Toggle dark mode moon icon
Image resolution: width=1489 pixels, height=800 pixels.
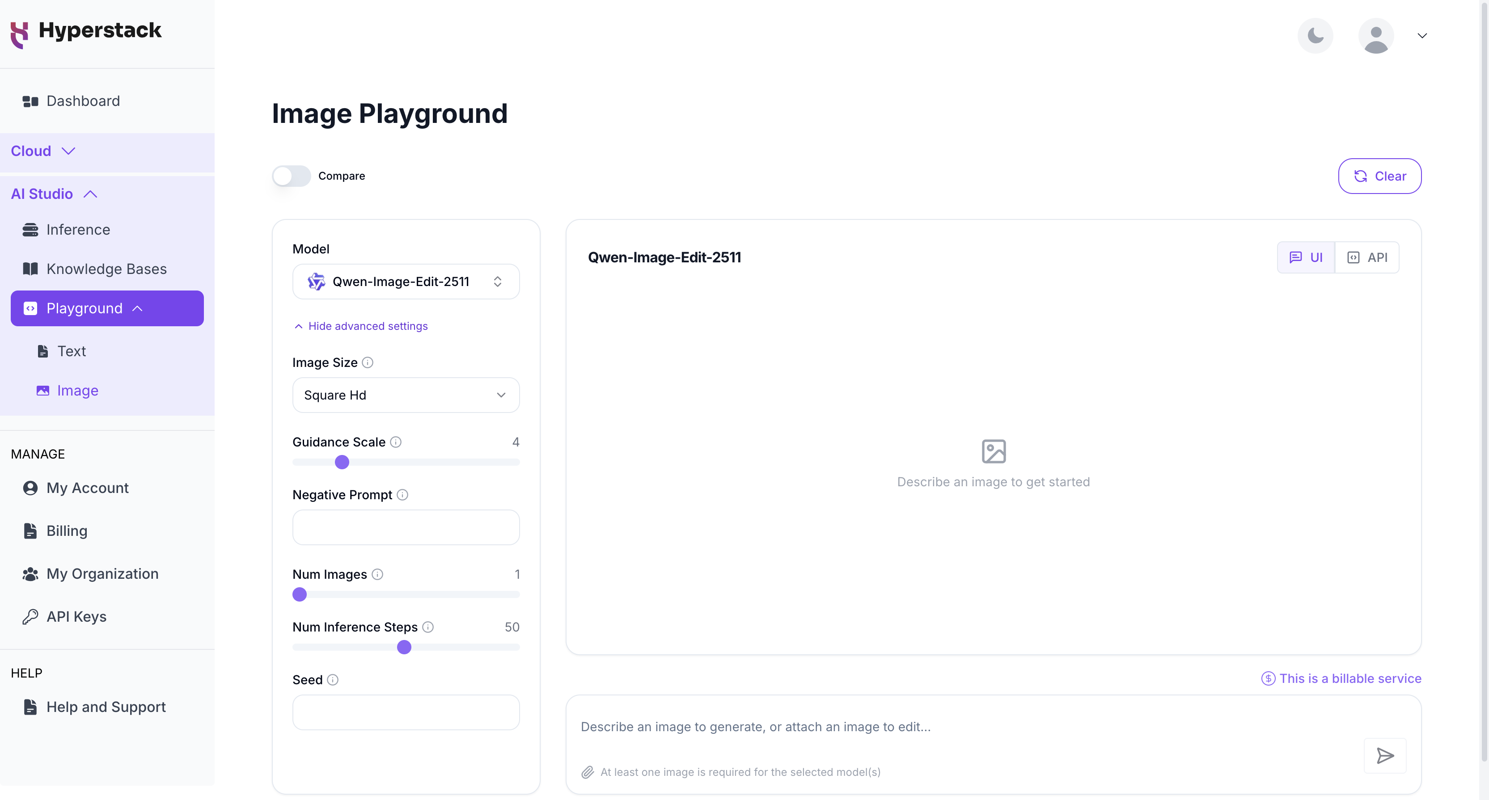pos(1315,36)
